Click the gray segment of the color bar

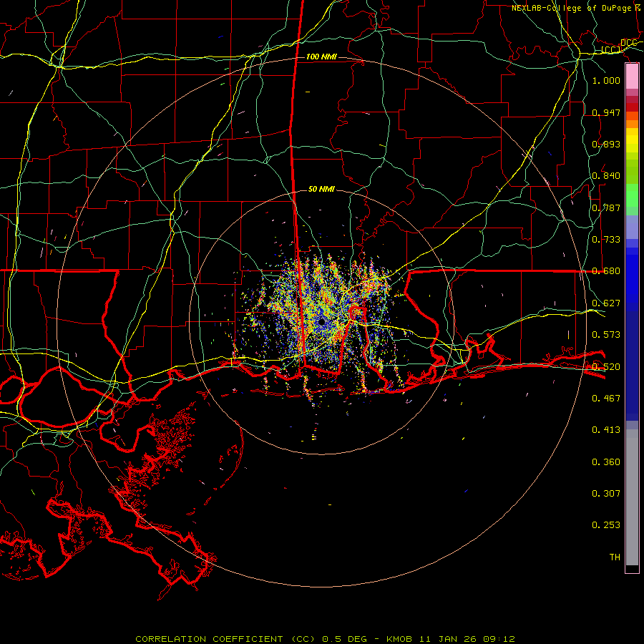point(632,497)
